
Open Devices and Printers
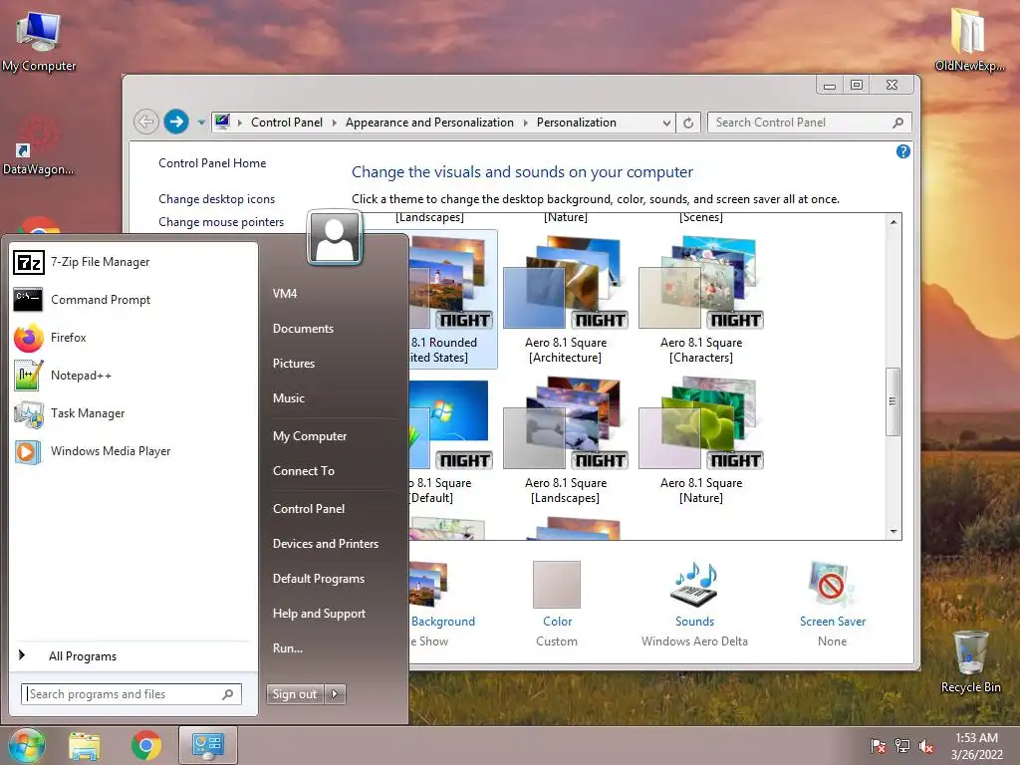click(326, 544)
